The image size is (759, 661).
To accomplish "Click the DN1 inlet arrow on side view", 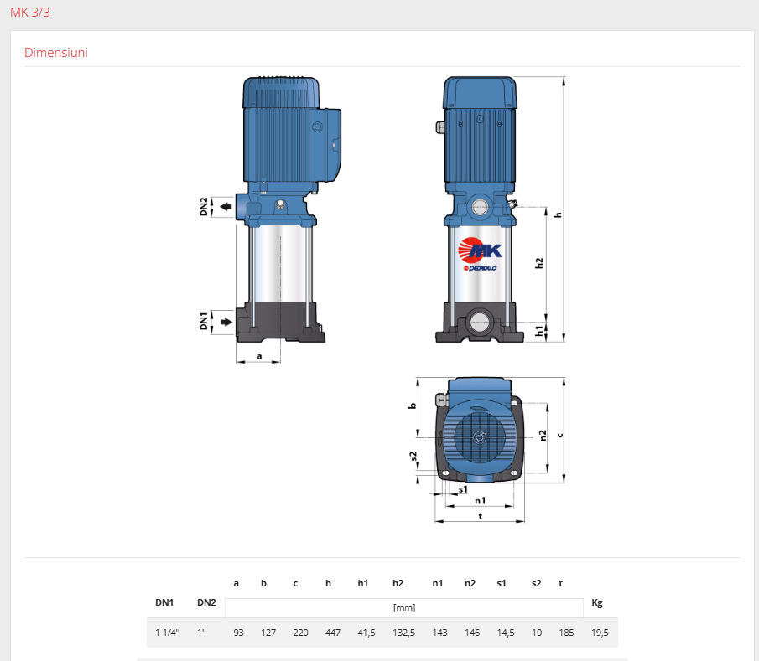I will (x=226, y=322).
